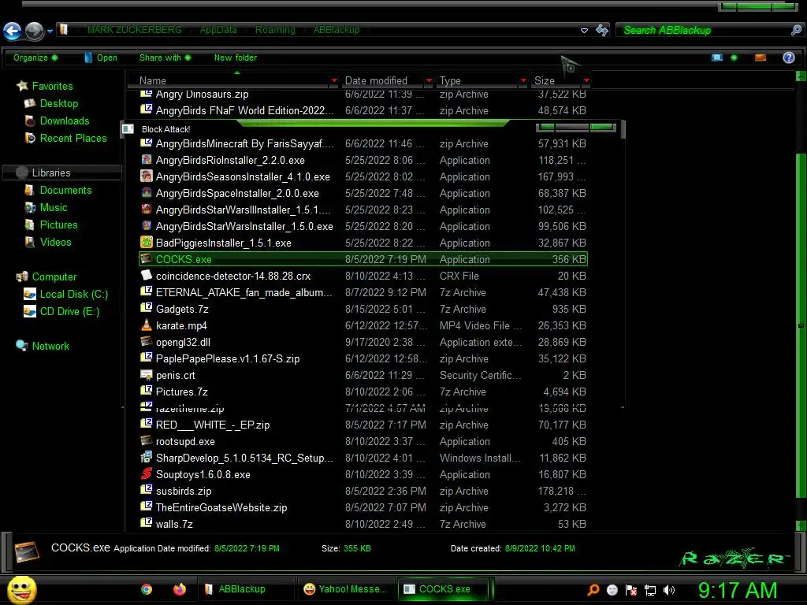Open Downloads in navigation pane

pyautogui.click(x=57, y=121)
